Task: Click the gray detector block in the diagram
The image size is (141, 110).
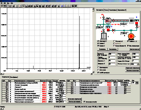Action: pos(131,21)
